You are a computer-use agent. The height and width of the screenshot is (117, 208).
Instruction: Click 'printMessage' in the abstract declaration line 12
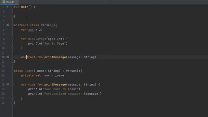pos(55,57)
